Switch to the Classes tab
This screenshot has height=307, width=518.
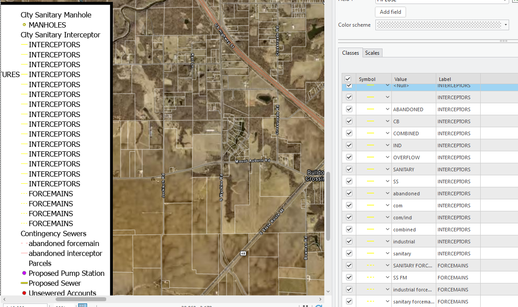click(351, 53)
